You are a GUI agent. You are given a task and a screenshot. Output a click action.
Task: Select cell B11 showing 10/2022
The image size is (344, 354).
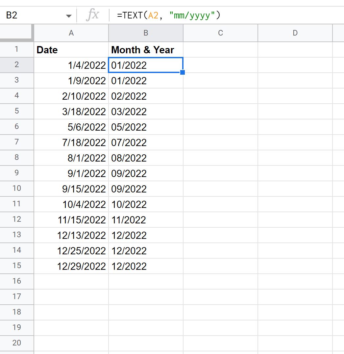coord(146,204)
